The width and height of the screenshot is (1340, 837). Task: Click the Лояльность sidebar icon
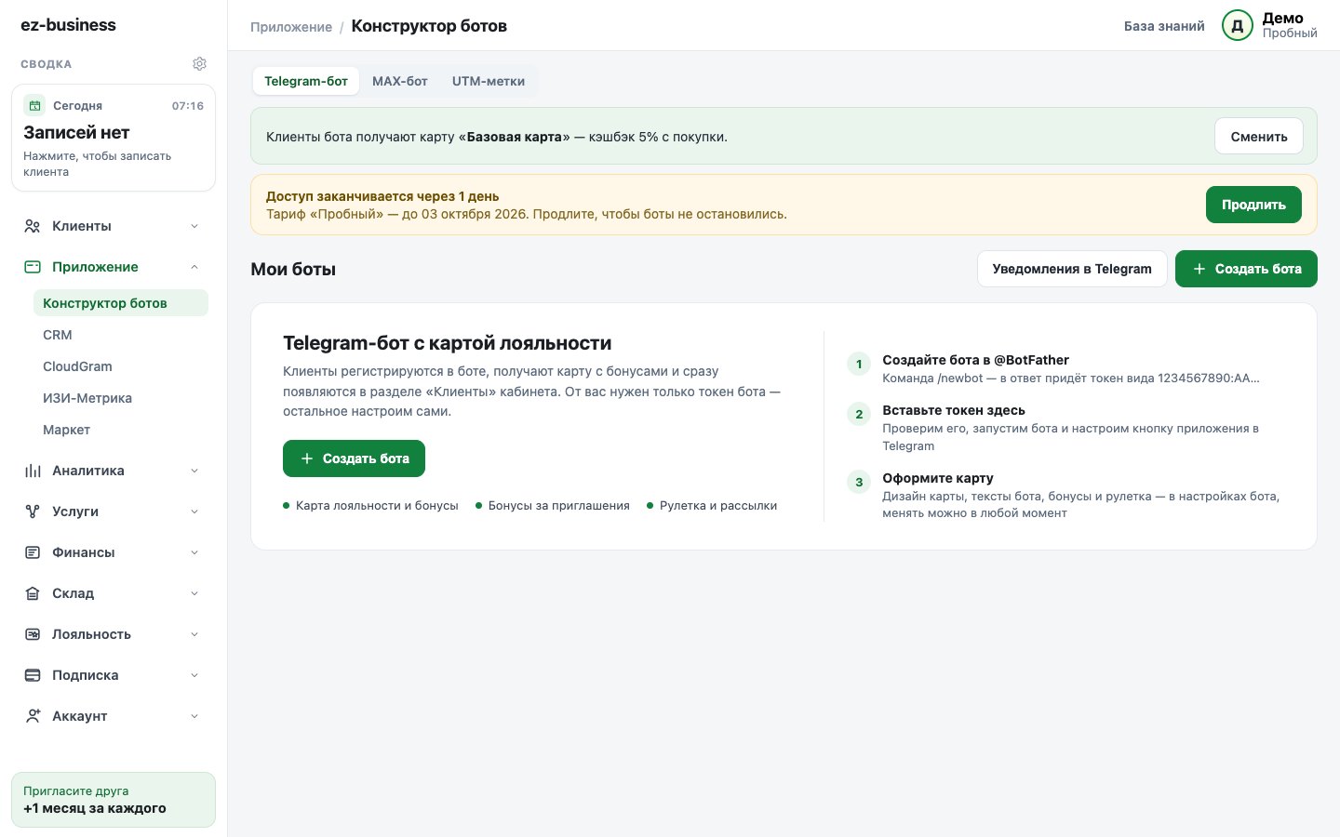(x=33, y=634)
